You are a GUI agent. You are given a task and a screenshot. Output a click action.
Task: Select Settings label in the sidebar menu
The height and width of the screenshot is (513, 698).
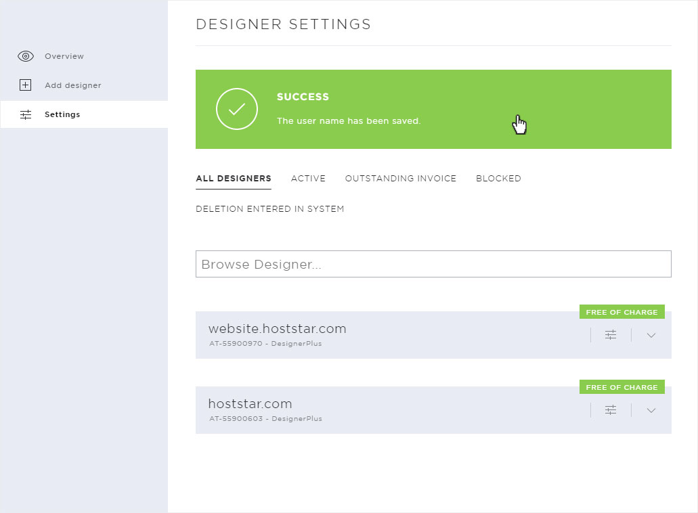pyautogui.click(x=62, y=114)
